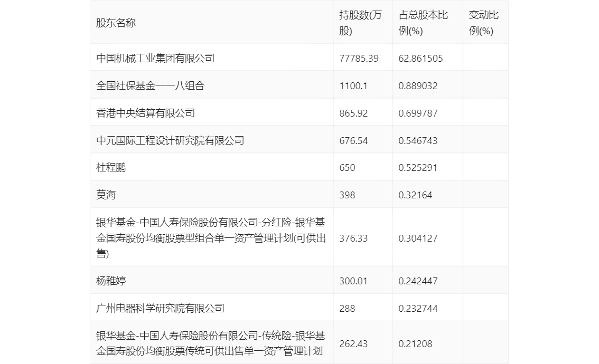
Task: Select the holding value 262.43
Action: (353, 344)
